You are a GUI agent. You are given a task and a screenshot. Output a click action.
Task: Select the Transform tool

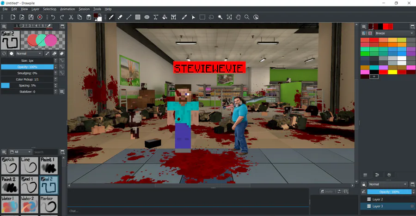(229, 17)
